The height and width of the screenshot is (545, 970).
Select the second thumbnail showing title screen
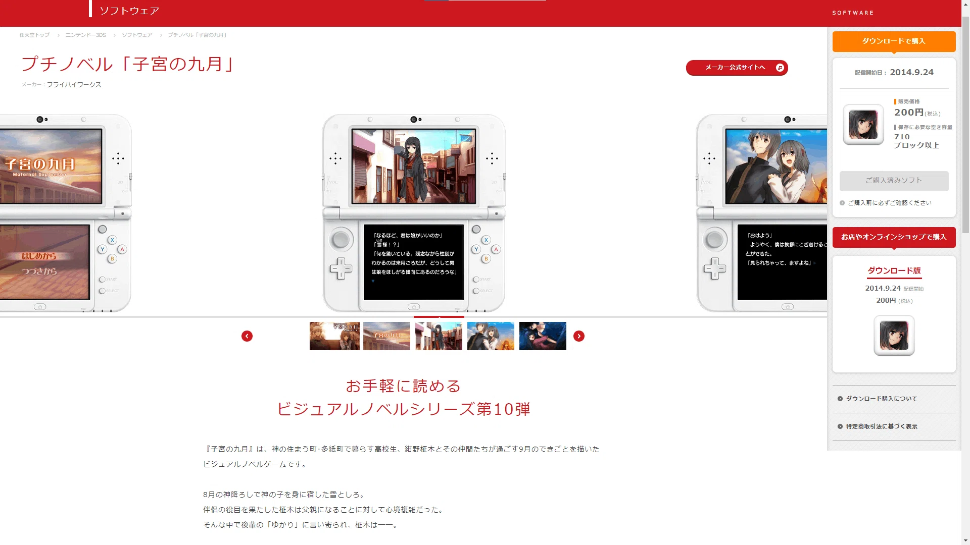[386, 336]
